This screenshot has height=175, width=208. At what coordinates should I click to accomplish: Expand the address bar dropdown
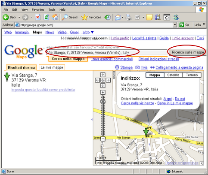(175, 25)
